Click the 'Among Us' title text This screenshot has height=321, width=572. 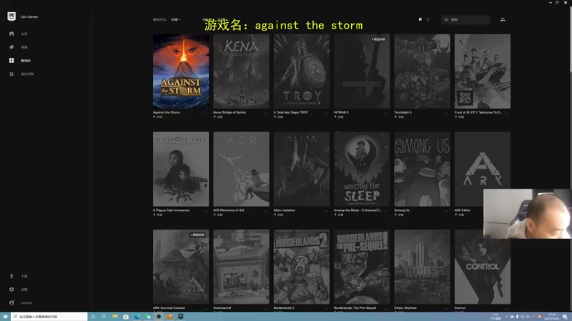tap(402, 210)
